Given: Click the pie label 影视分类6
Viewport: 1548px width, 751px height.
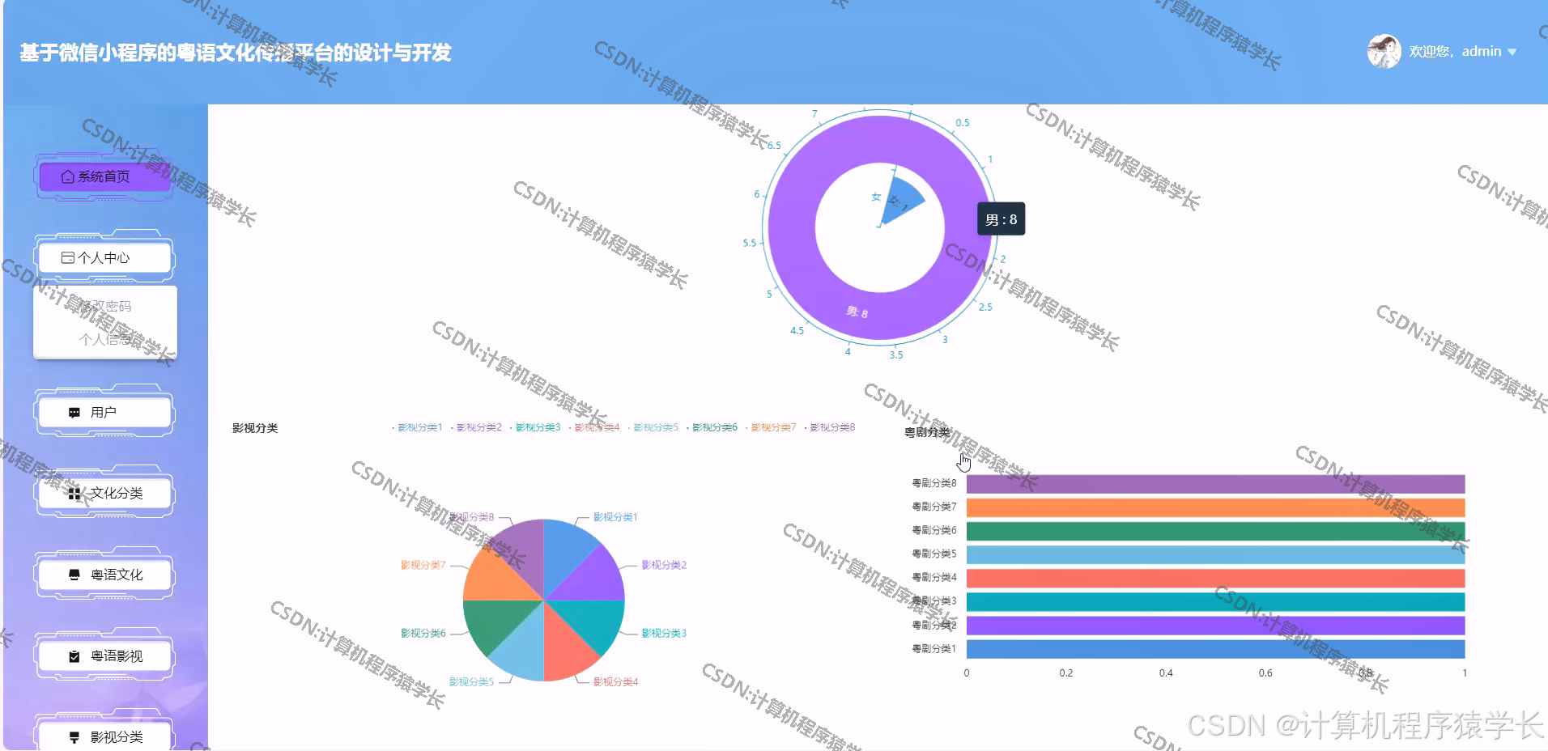Looking at the screenshot, I should 423,633.
